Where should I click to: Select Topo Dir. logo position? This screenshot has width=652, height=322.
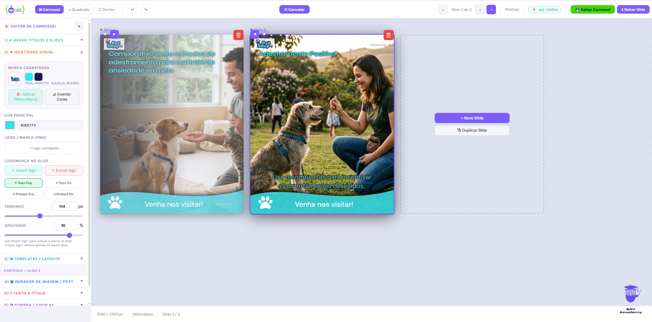[x=64, y=183]
